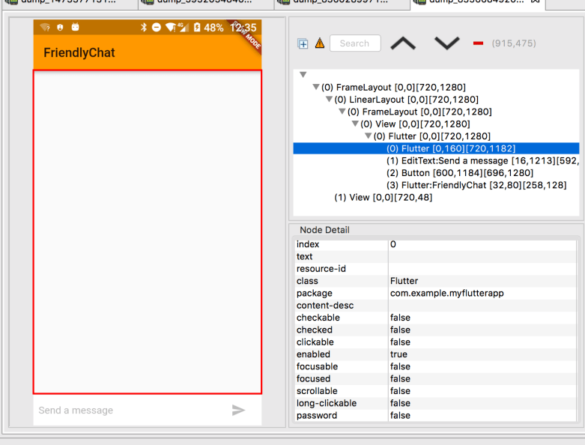
Task: Click the index row in Node Detail
Action: 435,244
